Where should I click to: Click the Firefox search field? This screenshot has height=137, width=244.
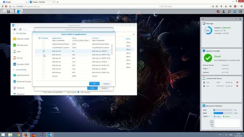(x=188, y=6)
